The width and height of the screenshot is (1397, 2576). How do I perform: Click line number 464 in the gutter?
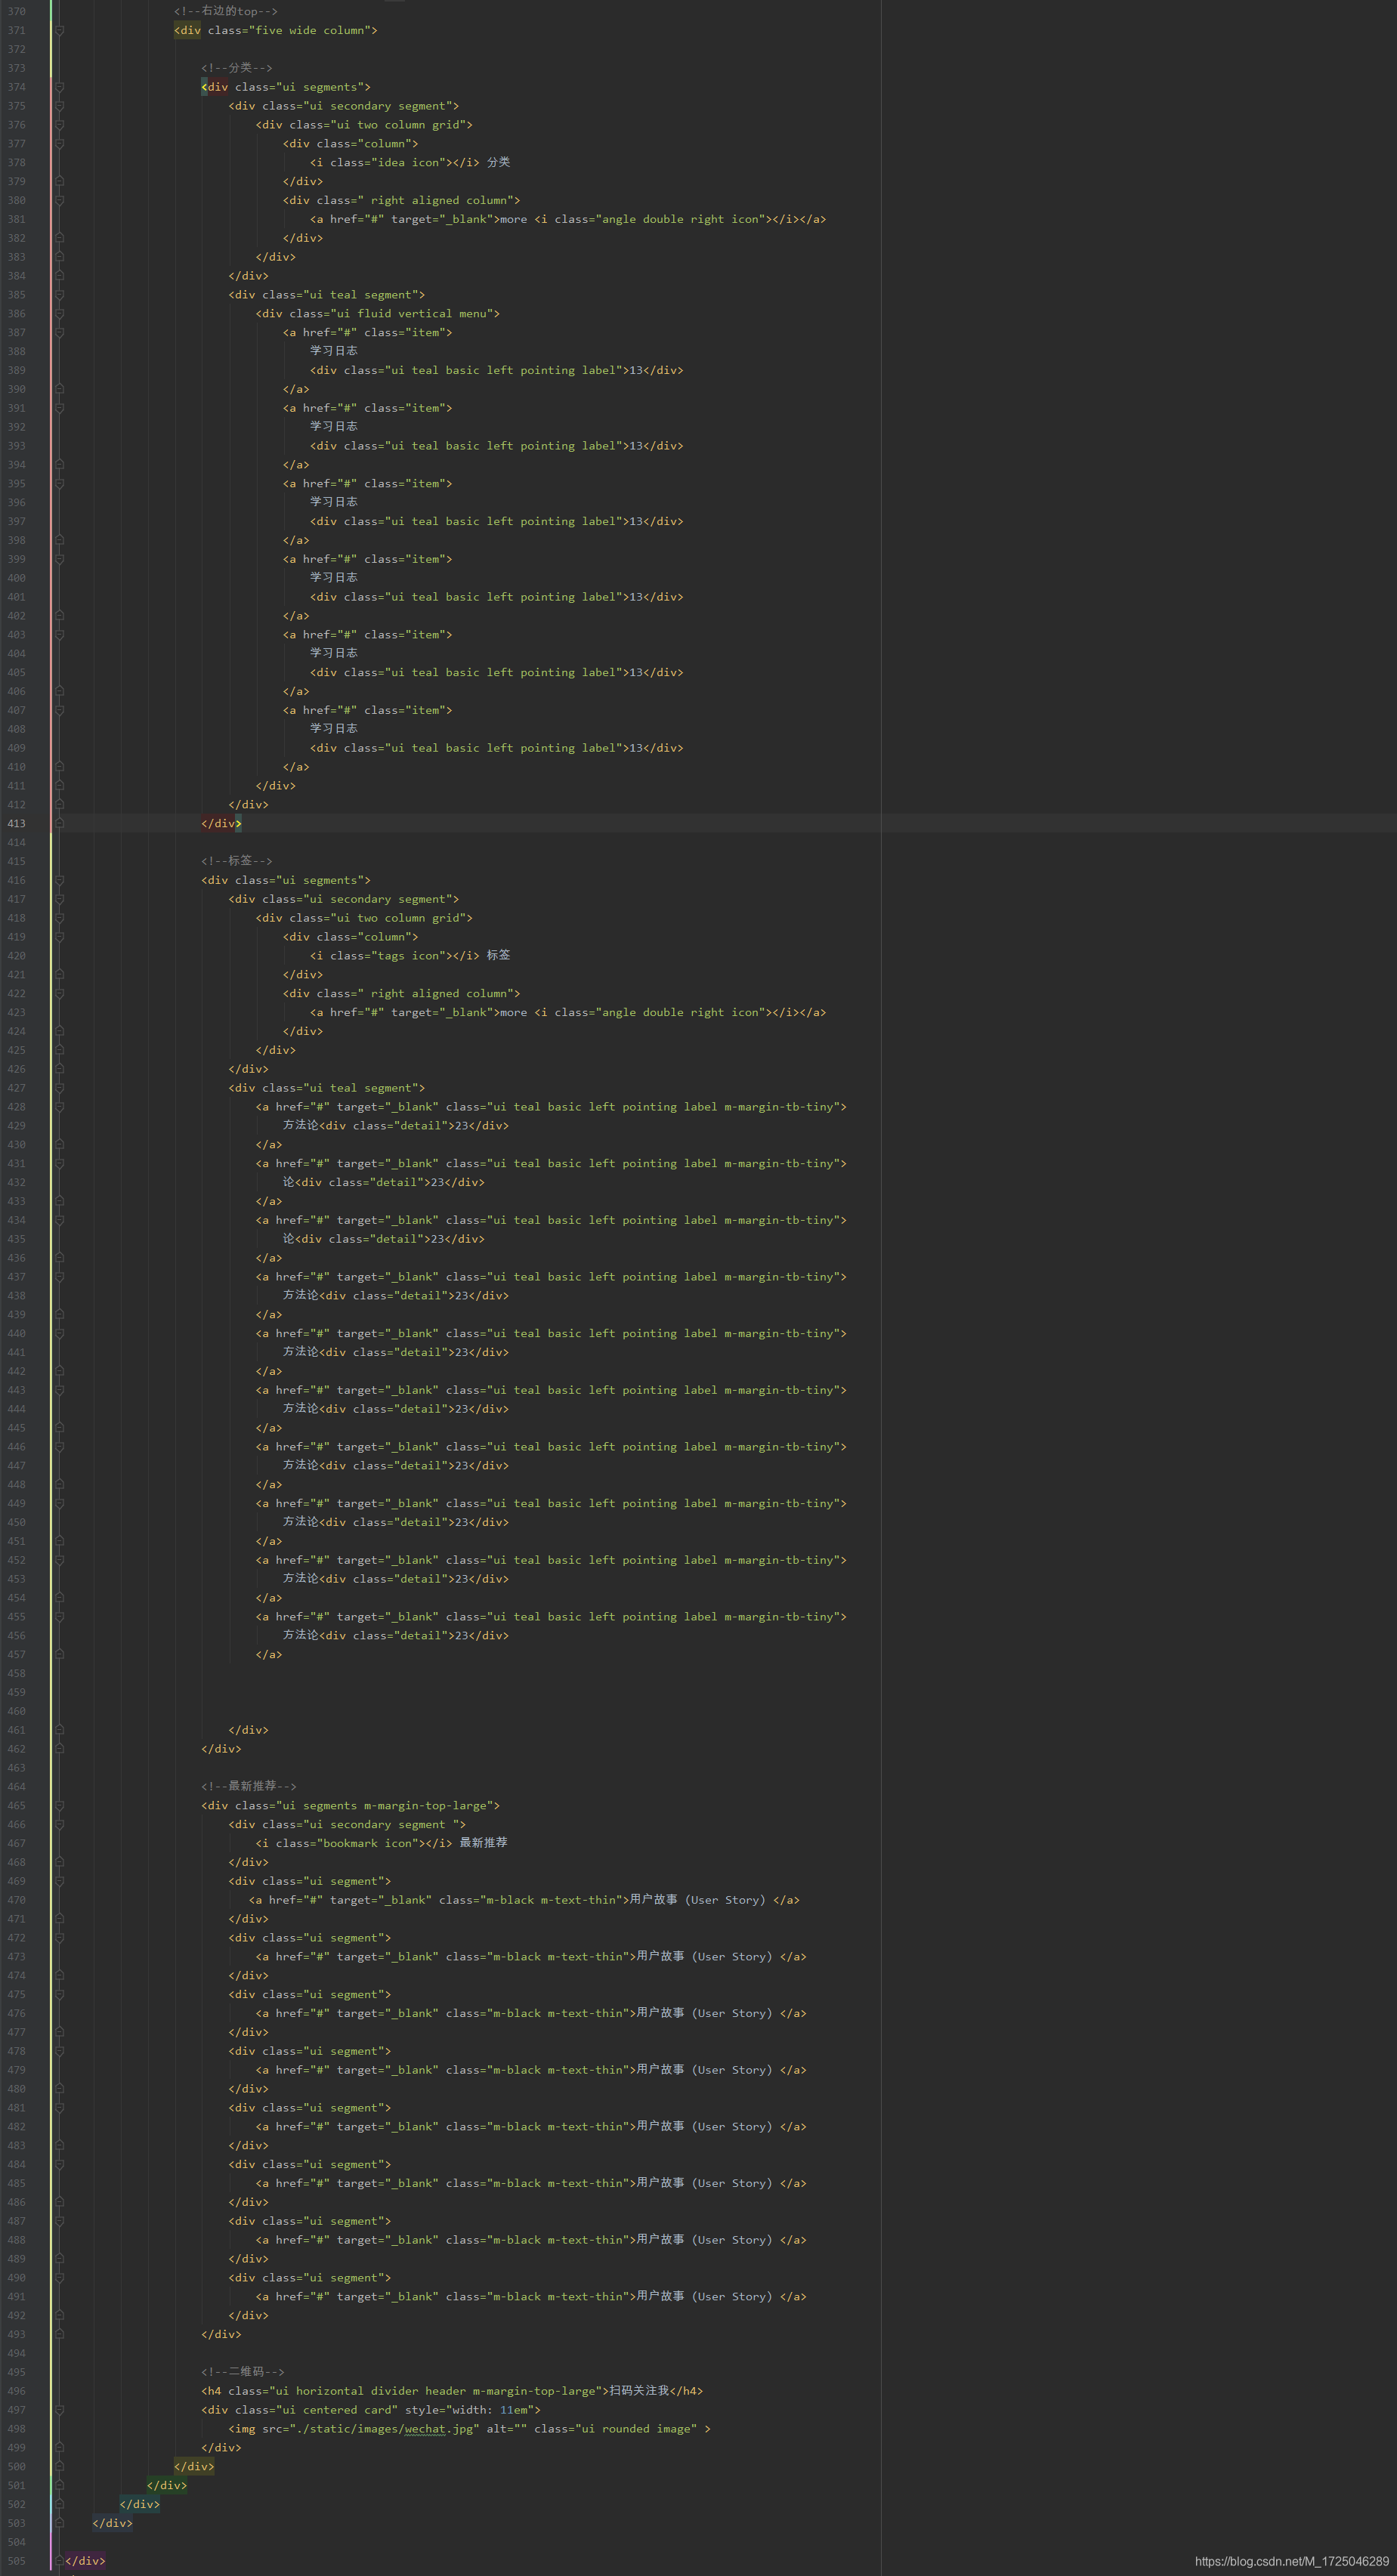click(17, 1787)
